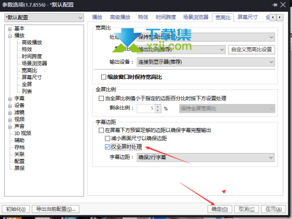Click the 应用(A) button
Viewport: 292px width, 219px height.
click(x=273, y=209)
